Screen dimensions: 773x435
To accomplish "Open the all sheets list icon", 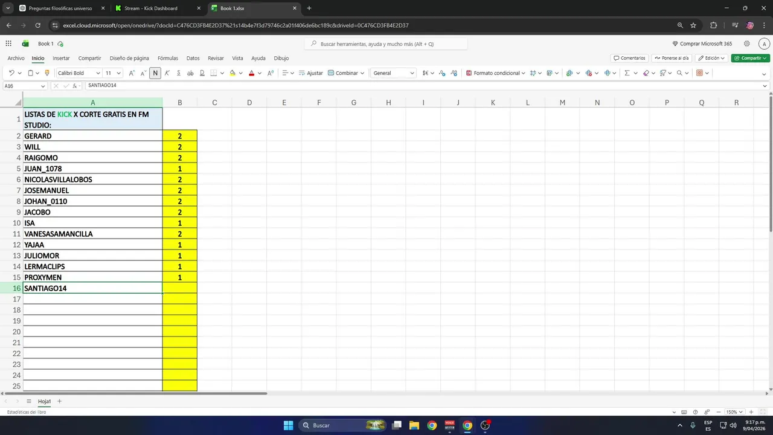I will click(x=28, y=401).
